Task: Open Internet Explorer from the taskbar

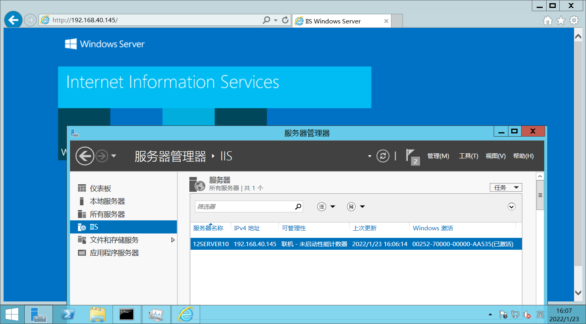Action: click(185, 314)
